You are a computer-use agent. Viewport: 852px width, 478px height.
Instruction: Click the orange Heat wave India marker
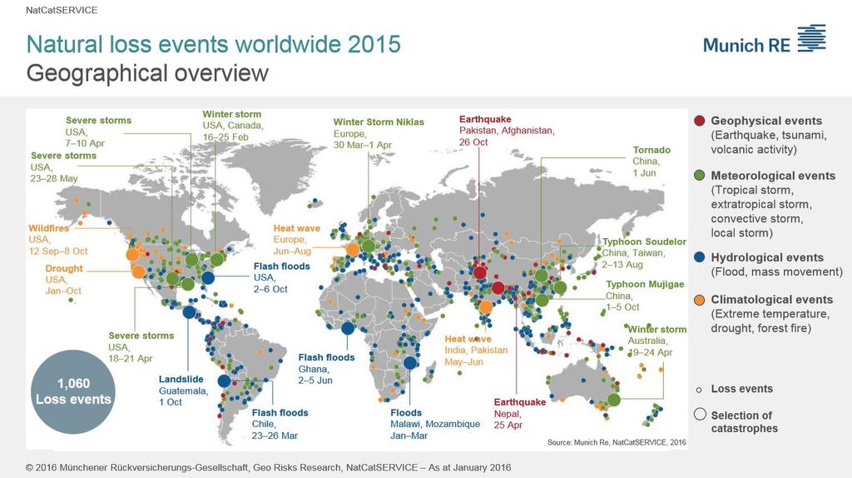(x=486, y=307)
